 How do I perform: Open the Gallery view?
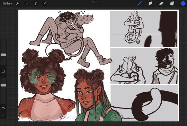pyautogui.click(x=7, y=3)
